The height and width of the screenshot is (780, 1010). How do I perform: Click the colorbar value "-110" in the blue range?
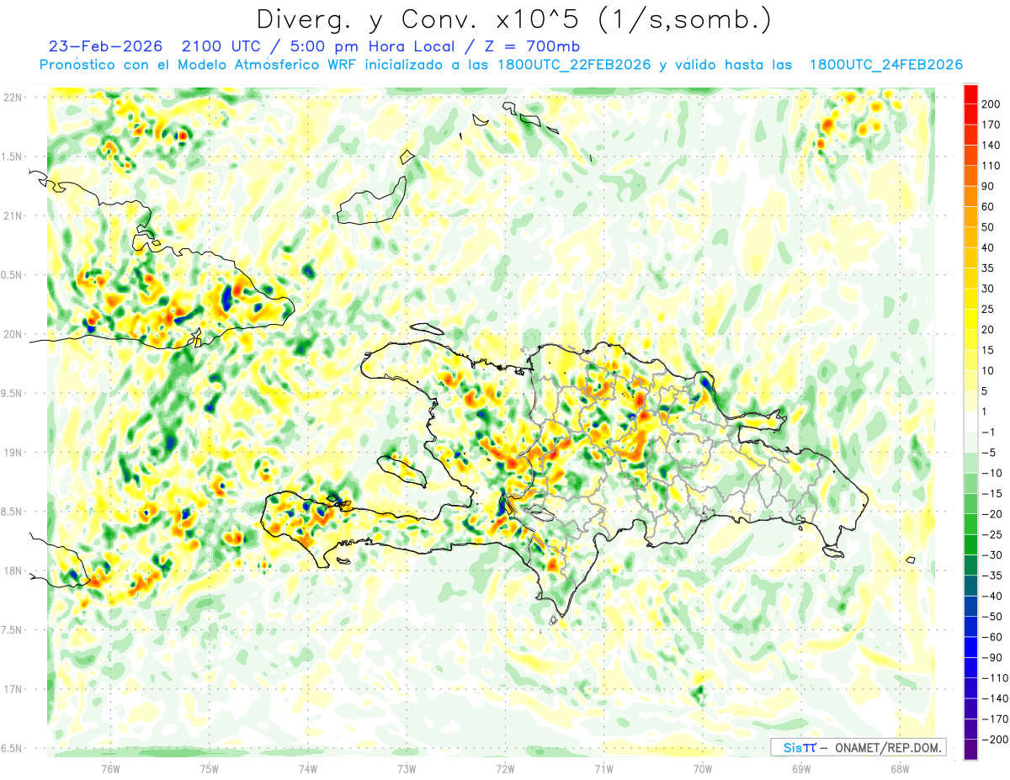996,678
